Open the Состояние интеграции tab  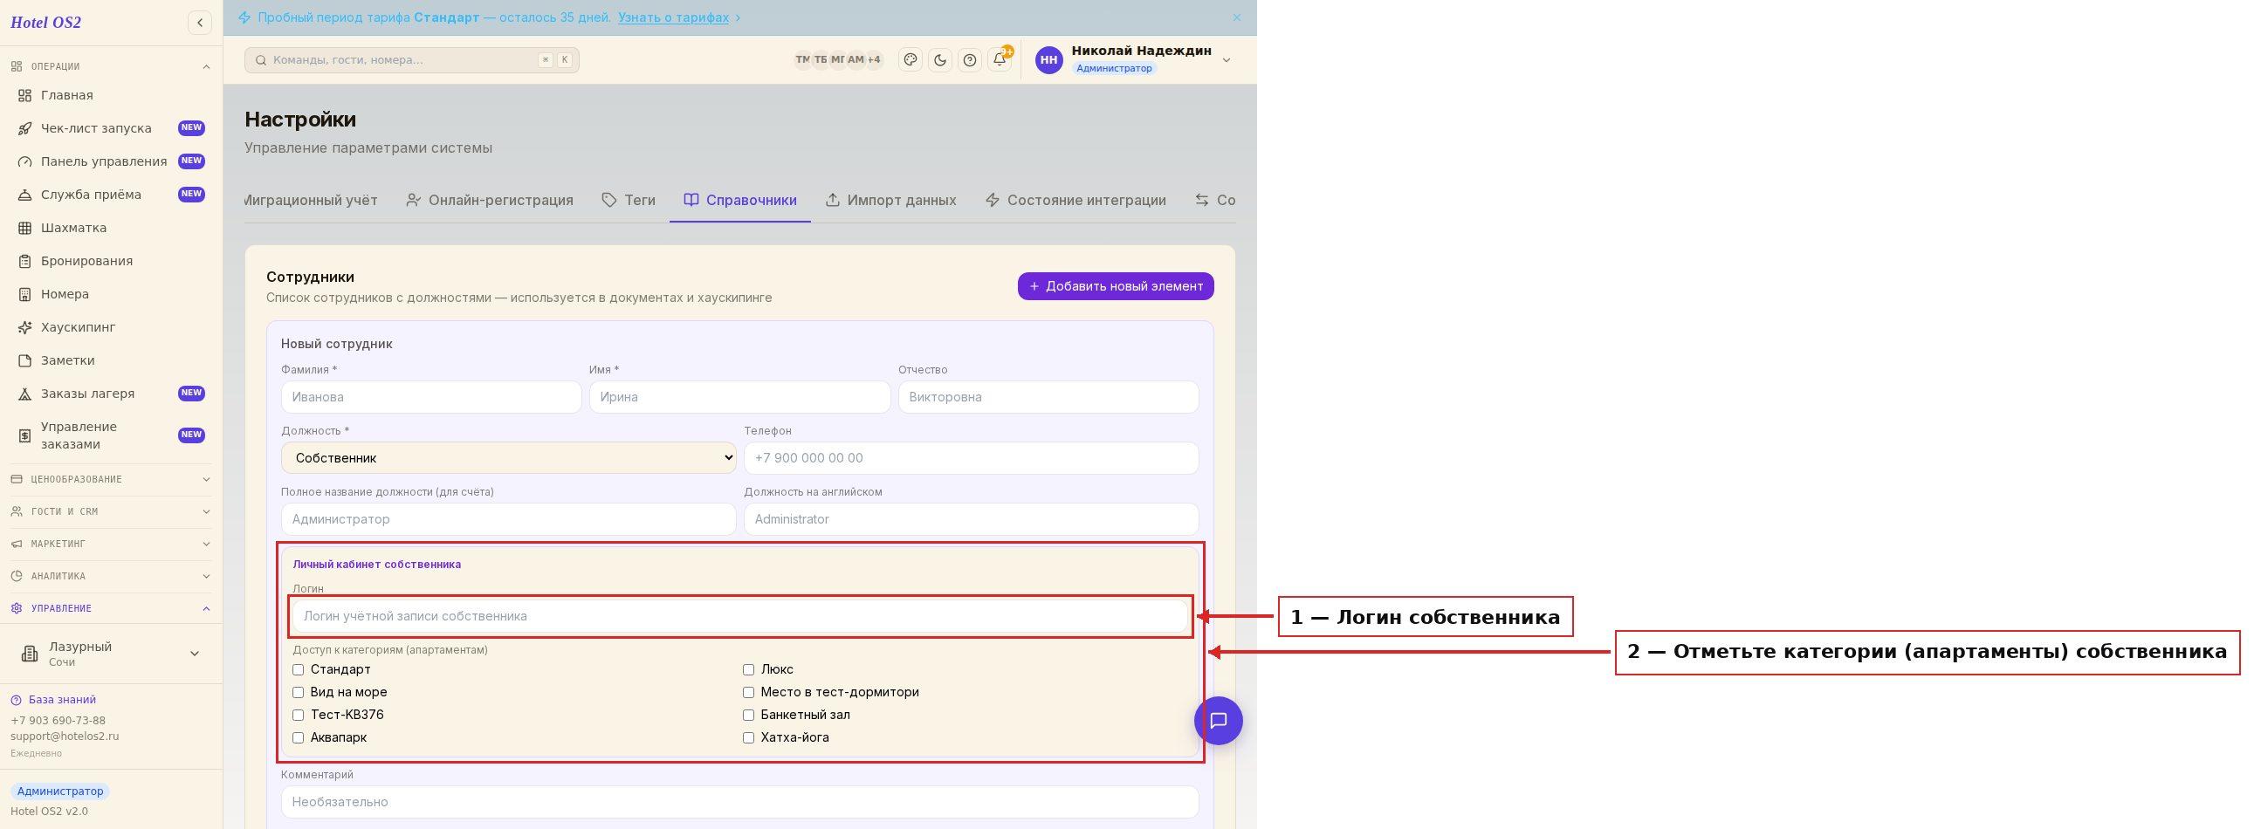click(x=1076, y=200)
